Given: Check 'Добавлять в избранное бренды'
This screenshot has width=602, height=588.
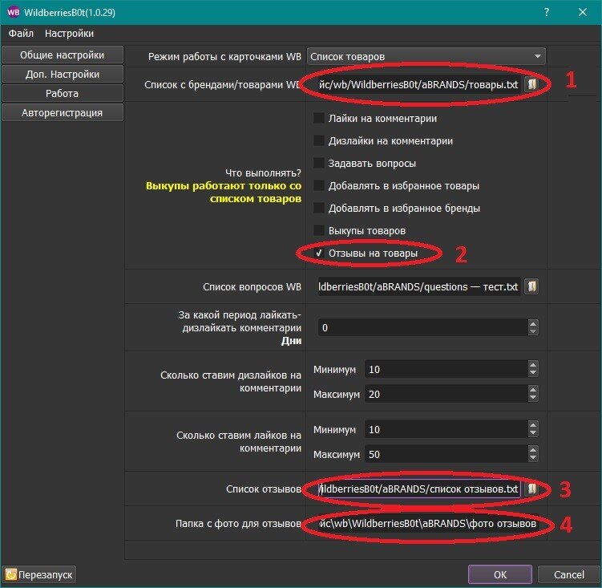Looking at the screenshot, I should click(319, 208).
